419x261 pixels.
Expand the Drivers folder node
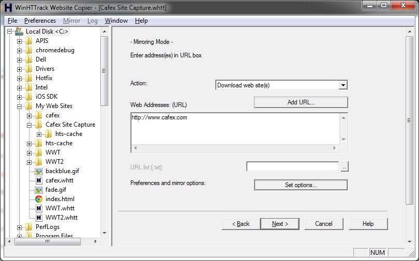pos(19,69)
